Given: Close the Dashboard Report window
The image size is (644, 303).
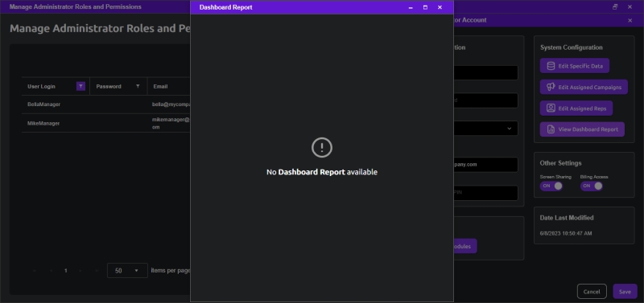Looking at the screenshot, I should (440, 7).
